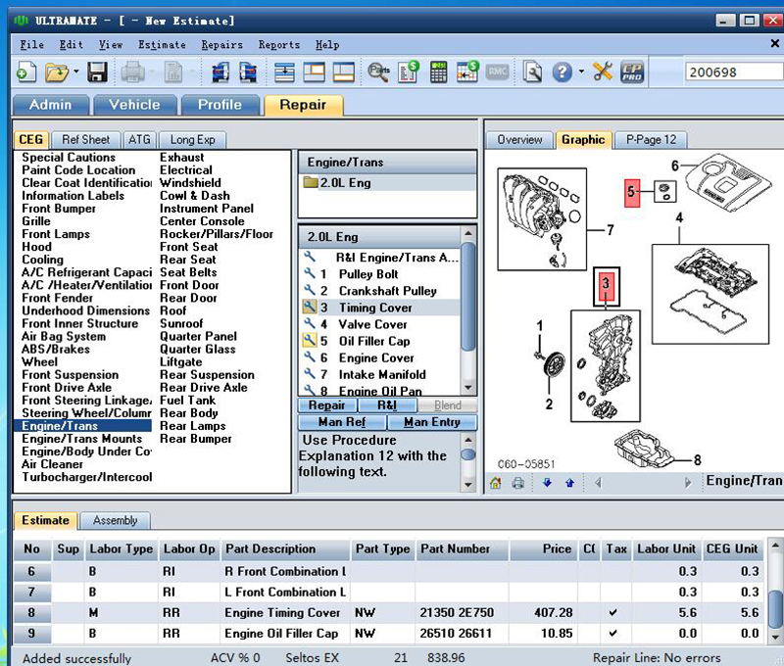Click the intake manifold thumbnail labeled 7
Viewport: 784px width, 666px height.
(542, 218)
